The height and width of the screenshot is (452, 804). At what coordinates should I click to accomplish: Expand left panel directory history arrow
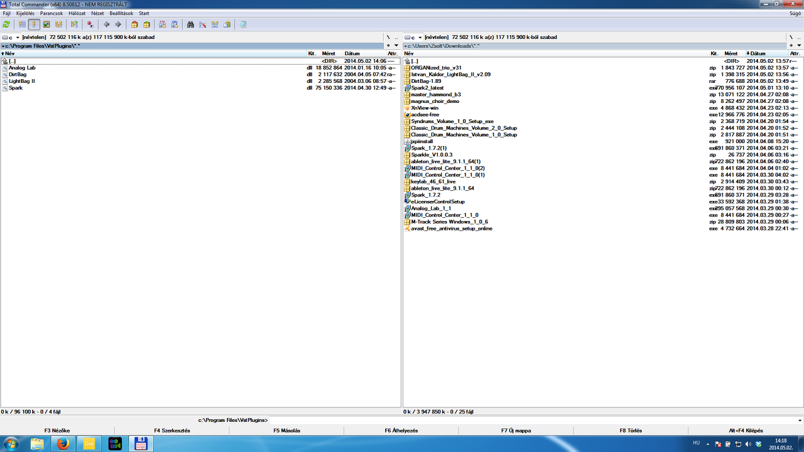396,46
